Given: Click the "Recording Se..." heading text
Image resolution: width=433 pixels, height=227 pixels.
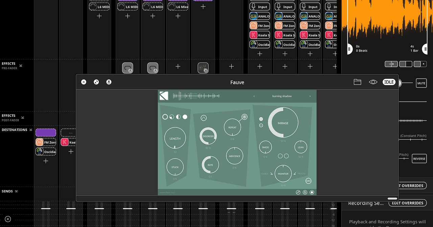Looking at the screenshot, I should [366, 203].
